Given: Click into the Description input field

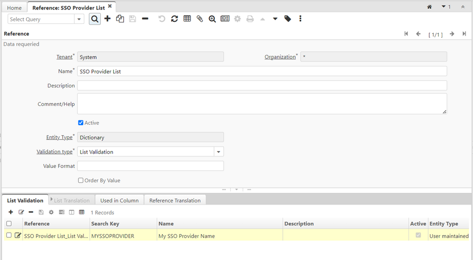Looking at the screenshot, I should point(262,86).
